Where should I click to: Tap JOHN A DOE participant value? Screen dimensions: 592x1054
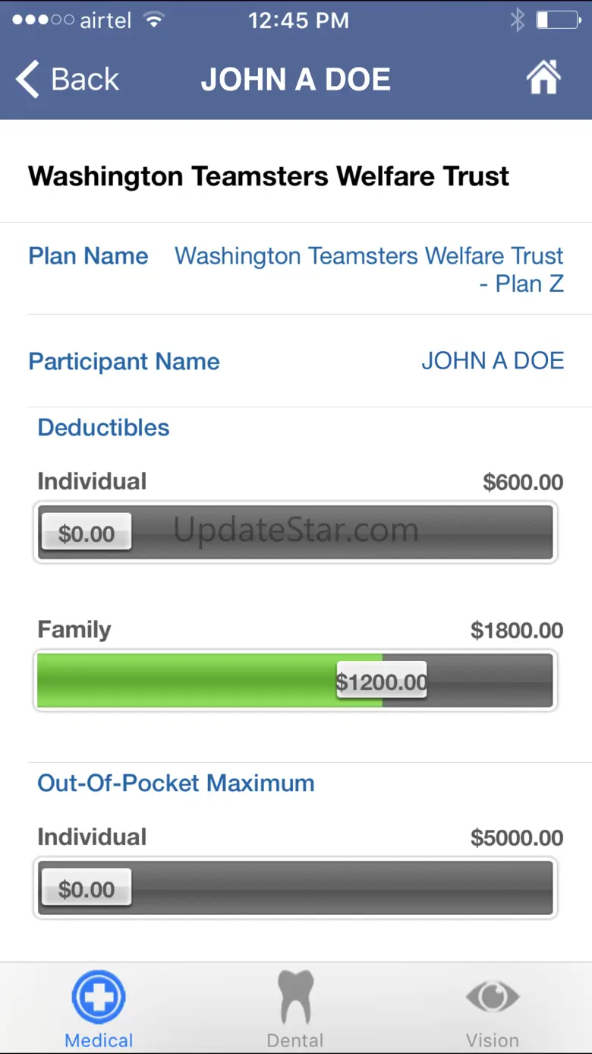[x=493, y=360]
